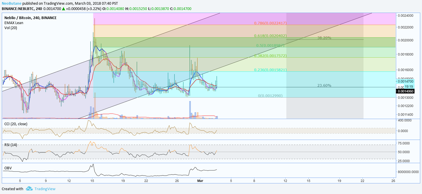
Task: Click the 0.0011400 price axis label
Action: pos(406,114)
